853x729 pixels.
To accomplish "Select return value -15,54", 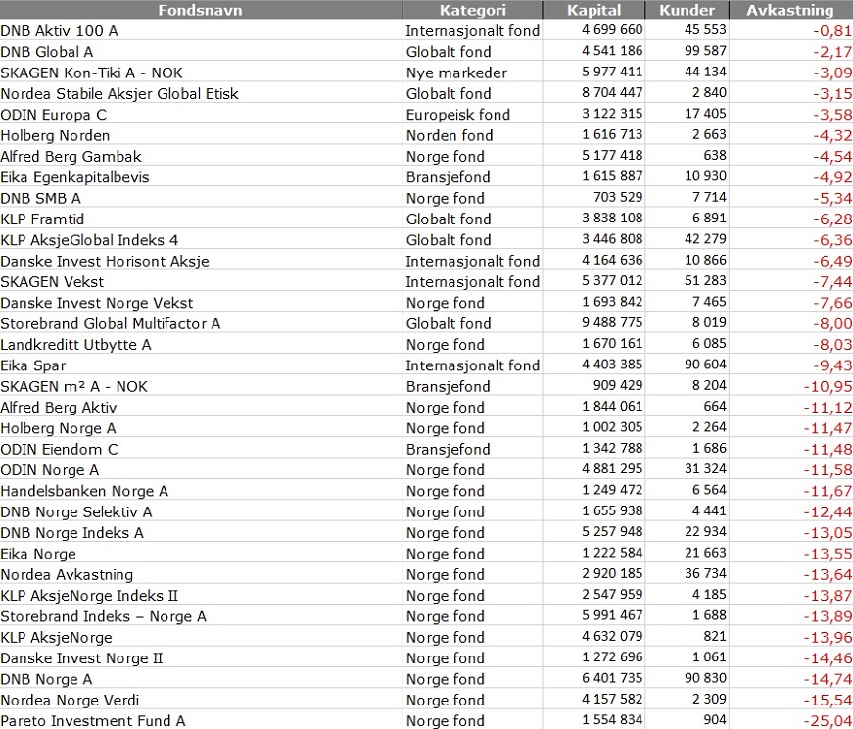I will click(x=828, y=701).
